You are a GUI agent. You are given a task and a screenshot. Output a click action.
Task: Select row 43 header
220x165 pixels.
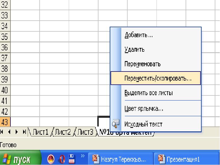click(x=5, y=122)
